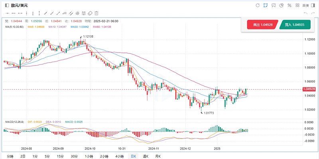Open the four-square grid layout icon
This screenshot has width=319, height=159.
(x=297, y=5)
